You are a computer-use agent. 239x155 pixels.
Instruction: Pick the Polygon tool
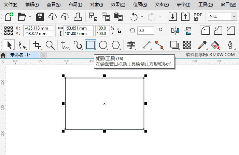tap(116, 45)
